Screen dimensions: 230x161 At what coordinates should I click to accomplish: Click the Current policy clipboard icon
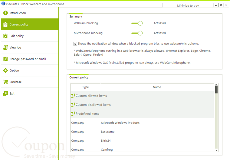[5, 24]
